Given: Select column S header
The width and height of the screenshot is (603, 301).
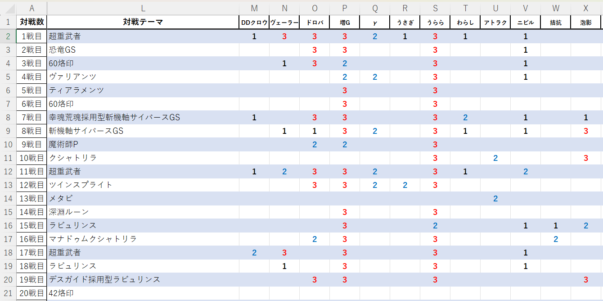Looking at the screenshot, I should (435, 8).
